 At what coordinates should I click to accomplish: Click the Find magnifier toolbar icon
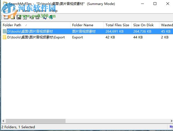click(x=45, y=17)
